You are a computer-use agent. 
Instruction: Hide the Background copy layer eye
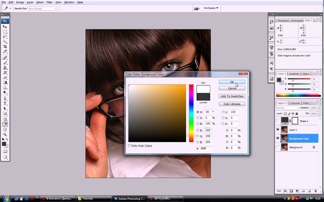pyautogui.click(x=278, y=138)
